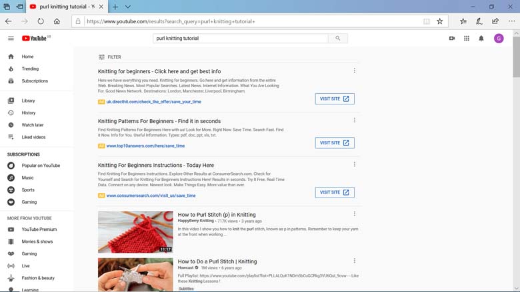Open the How to Do a Purl Stitch video title

coord(217,261)
